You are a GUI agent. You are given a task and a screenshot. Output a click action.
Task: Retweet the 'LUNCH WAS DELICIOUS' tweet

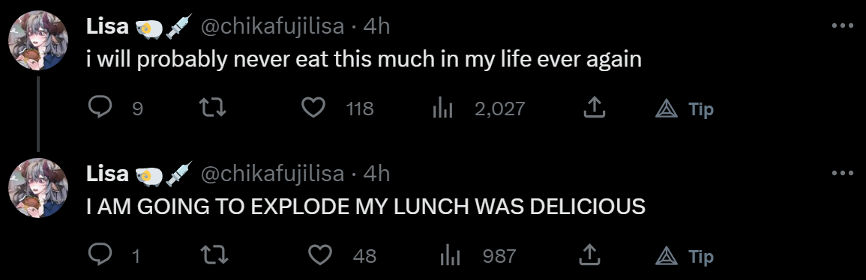tap(212, 255)
